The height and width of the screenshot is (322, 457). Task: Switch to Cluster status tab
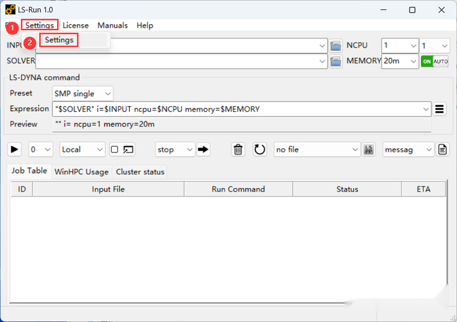pyautogui.click(x=140, y=172)
